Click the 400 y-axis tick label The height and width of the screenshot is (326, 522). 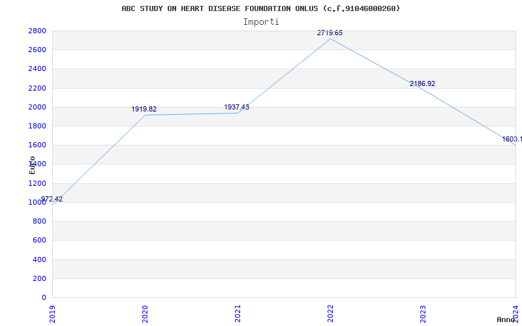[39, 259]
